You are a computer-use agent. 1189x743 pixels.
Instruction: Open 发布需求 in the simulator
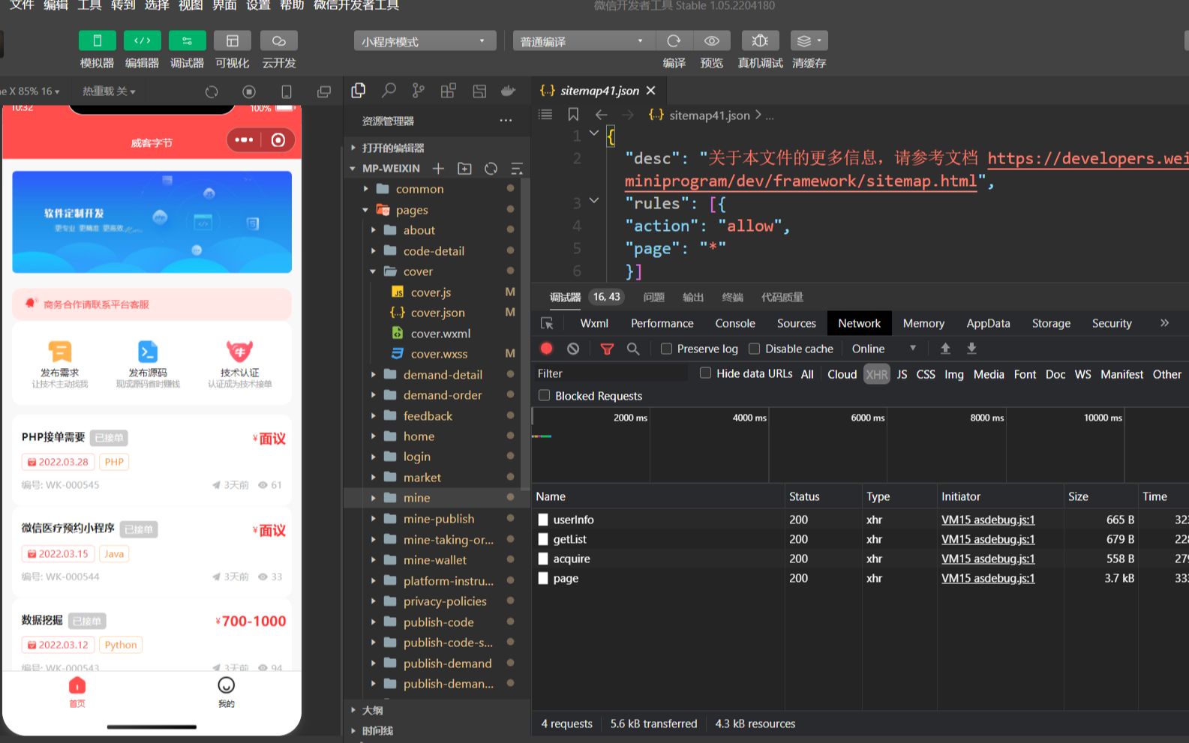(60, 364)
